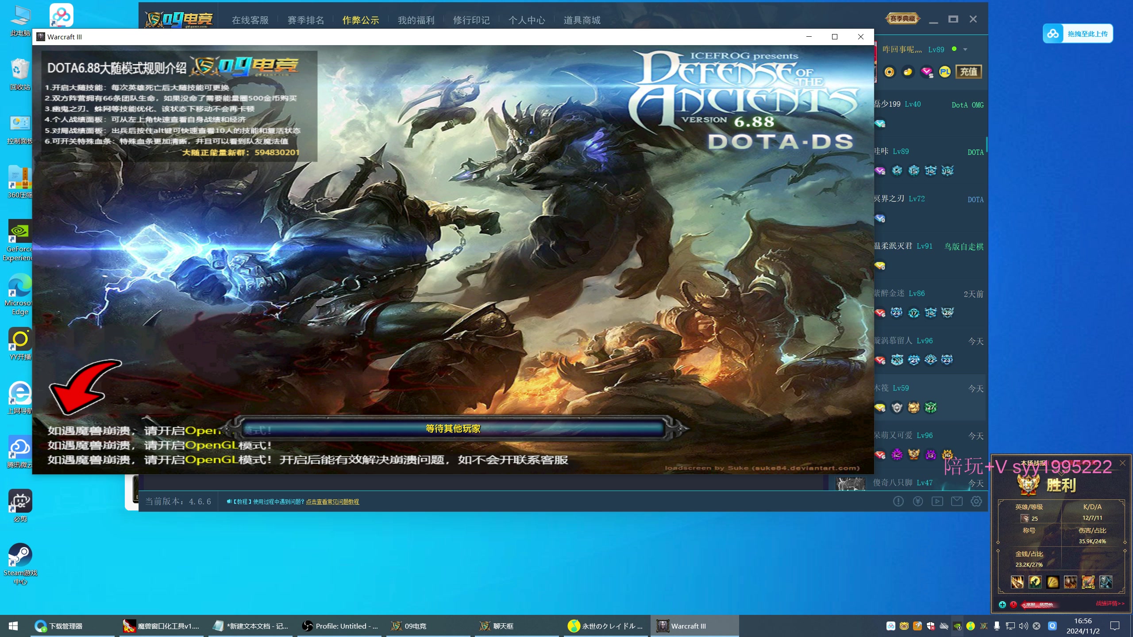The width and height of the screenshot is (1133, 637).
Task: Expand the user status dropdown arrow beside Lv89
Action: pyautogui.click(x=965, y=50)
